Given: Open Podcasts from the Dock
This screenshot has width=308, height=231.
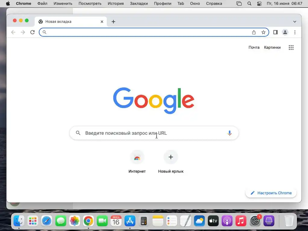Looking at the screenshot, I should [x=227, y=221].
